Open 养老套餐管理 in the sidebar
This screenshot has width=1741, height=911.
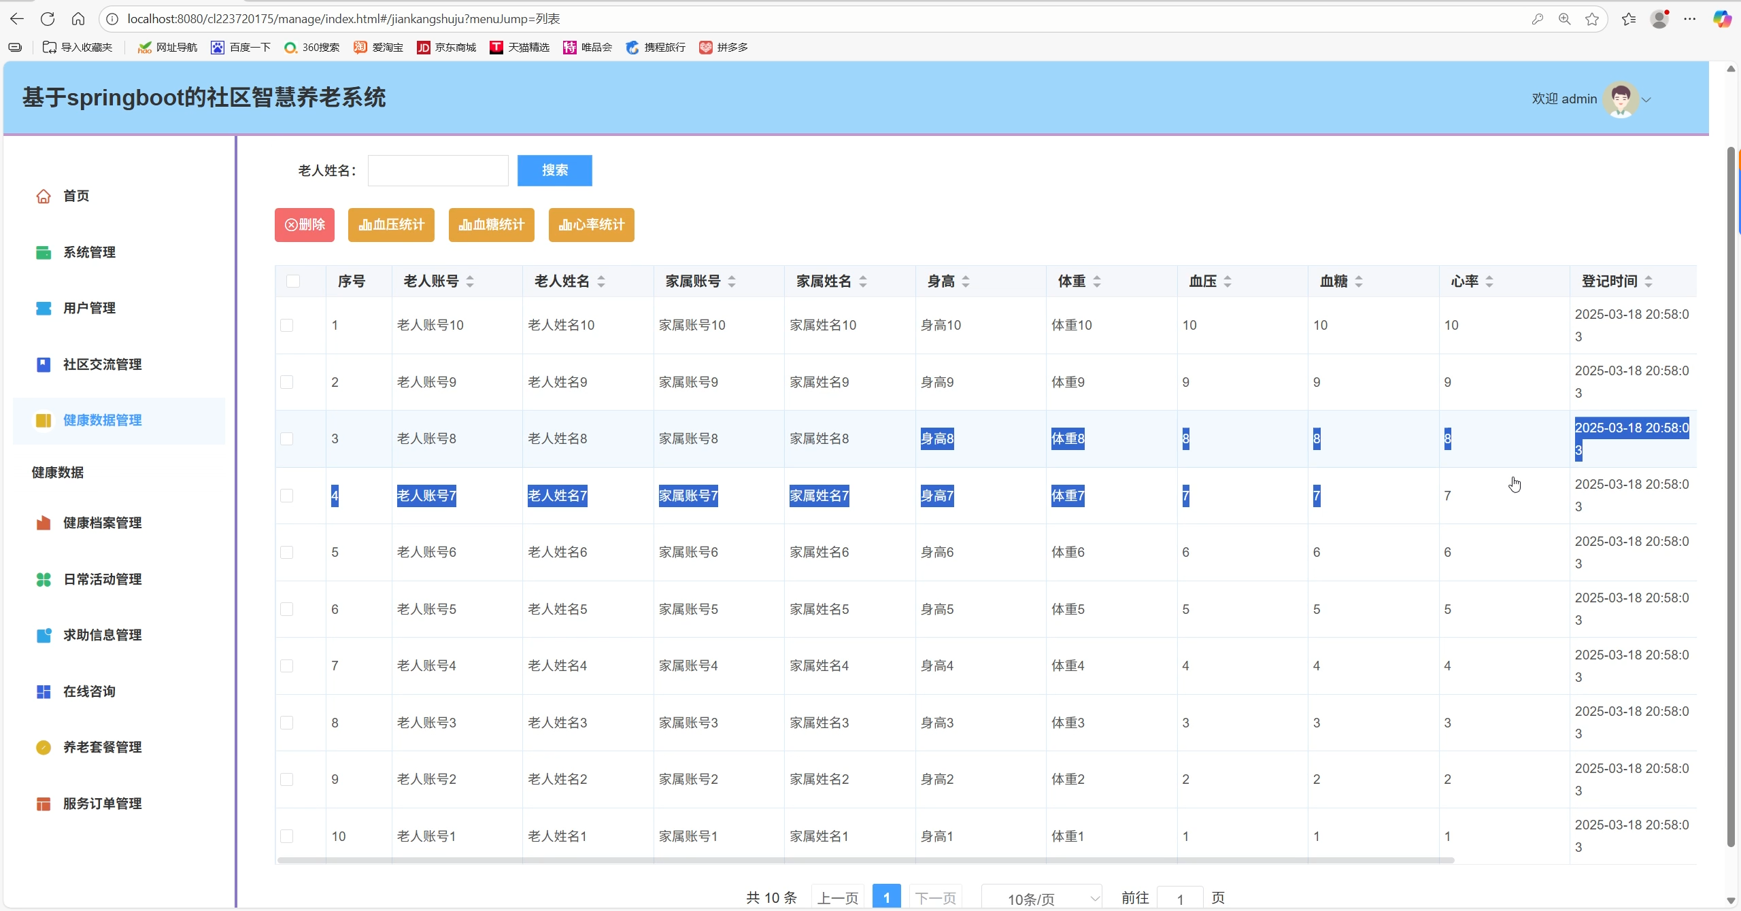[x=102, y=748]
